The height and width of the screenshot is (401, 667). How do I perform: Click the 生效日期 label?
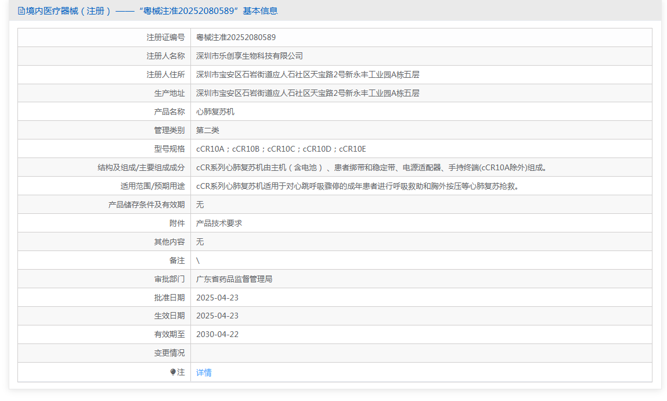(170, 316)
